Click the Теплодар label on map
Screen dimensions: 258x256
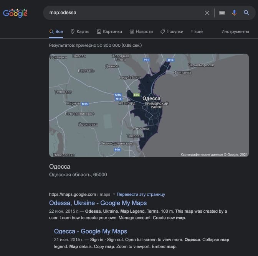(63, 92)
